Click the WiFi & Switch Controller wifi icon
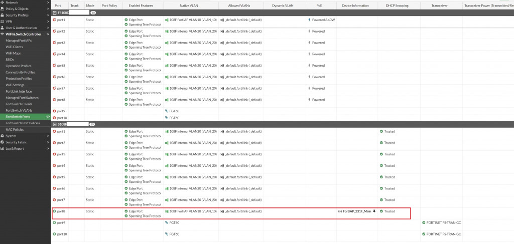 3,34
